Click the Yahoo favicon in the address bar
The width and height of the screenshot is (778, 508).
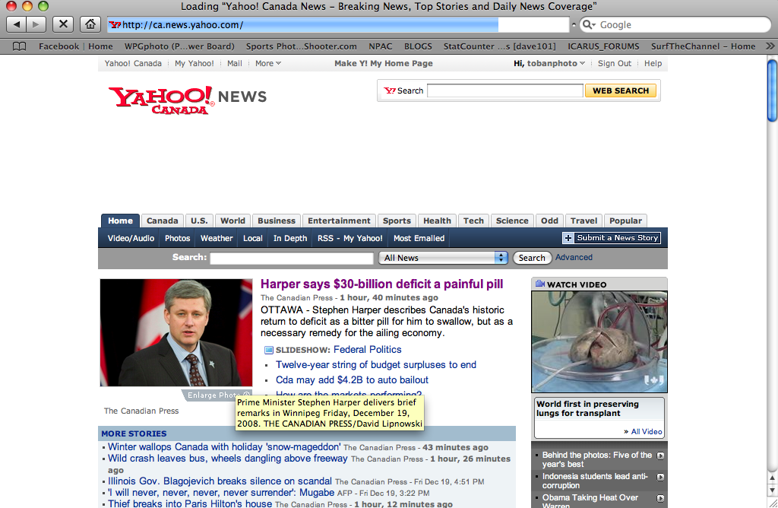pos(115,25)
